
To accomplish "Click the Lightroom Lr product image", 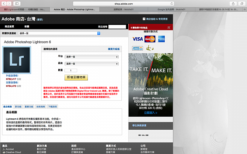I will [x=16, y=60].
